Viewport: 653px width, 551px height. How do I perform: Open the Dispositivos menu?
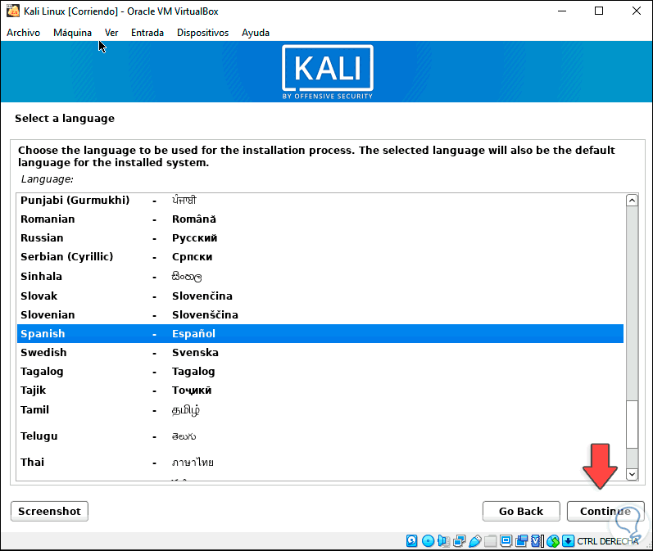(203, 33)
